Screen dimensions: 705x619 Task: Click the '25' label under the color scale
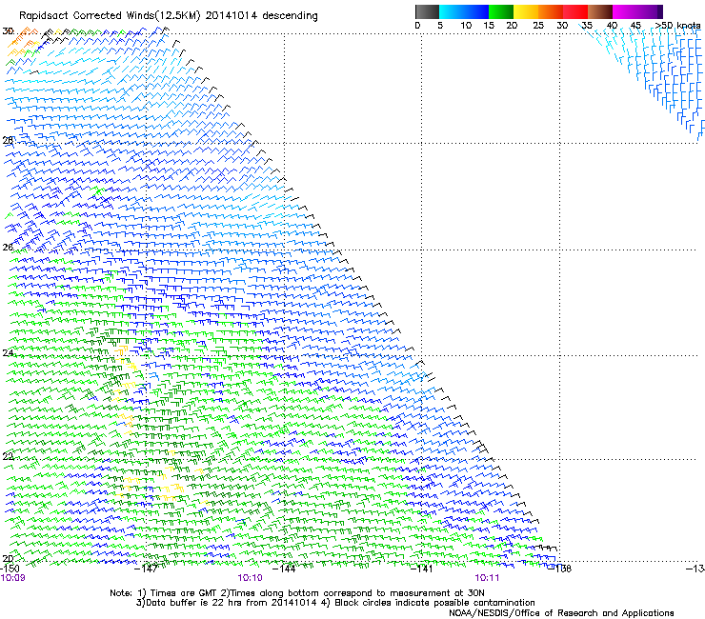(x=538, y=26)
